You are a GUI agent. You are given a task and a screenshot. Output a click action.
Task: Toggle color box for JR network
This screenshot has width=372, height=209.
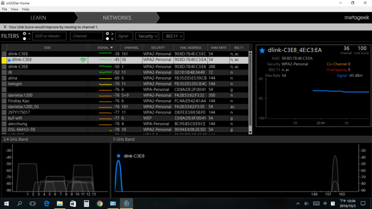[x=4, y=73]
